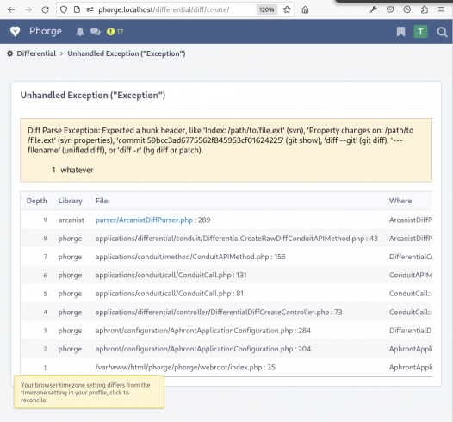Click the Phorge search magnifier icon
This screenshot has width=453, height=422.
click(x=442, y=32)
